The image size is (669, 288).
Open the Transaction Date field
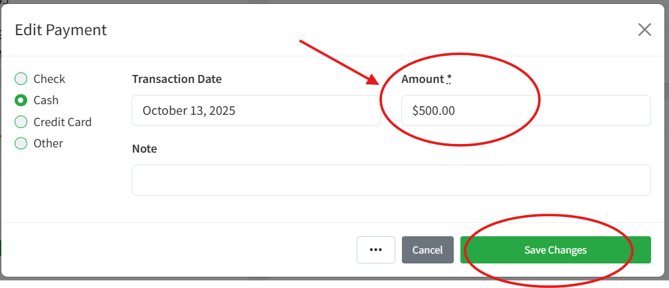[256, 111]
